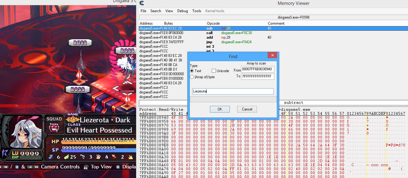This screenshot has height=178, width=408.
Task: Enable the Unicode checkbox
Action: point(214,71)
